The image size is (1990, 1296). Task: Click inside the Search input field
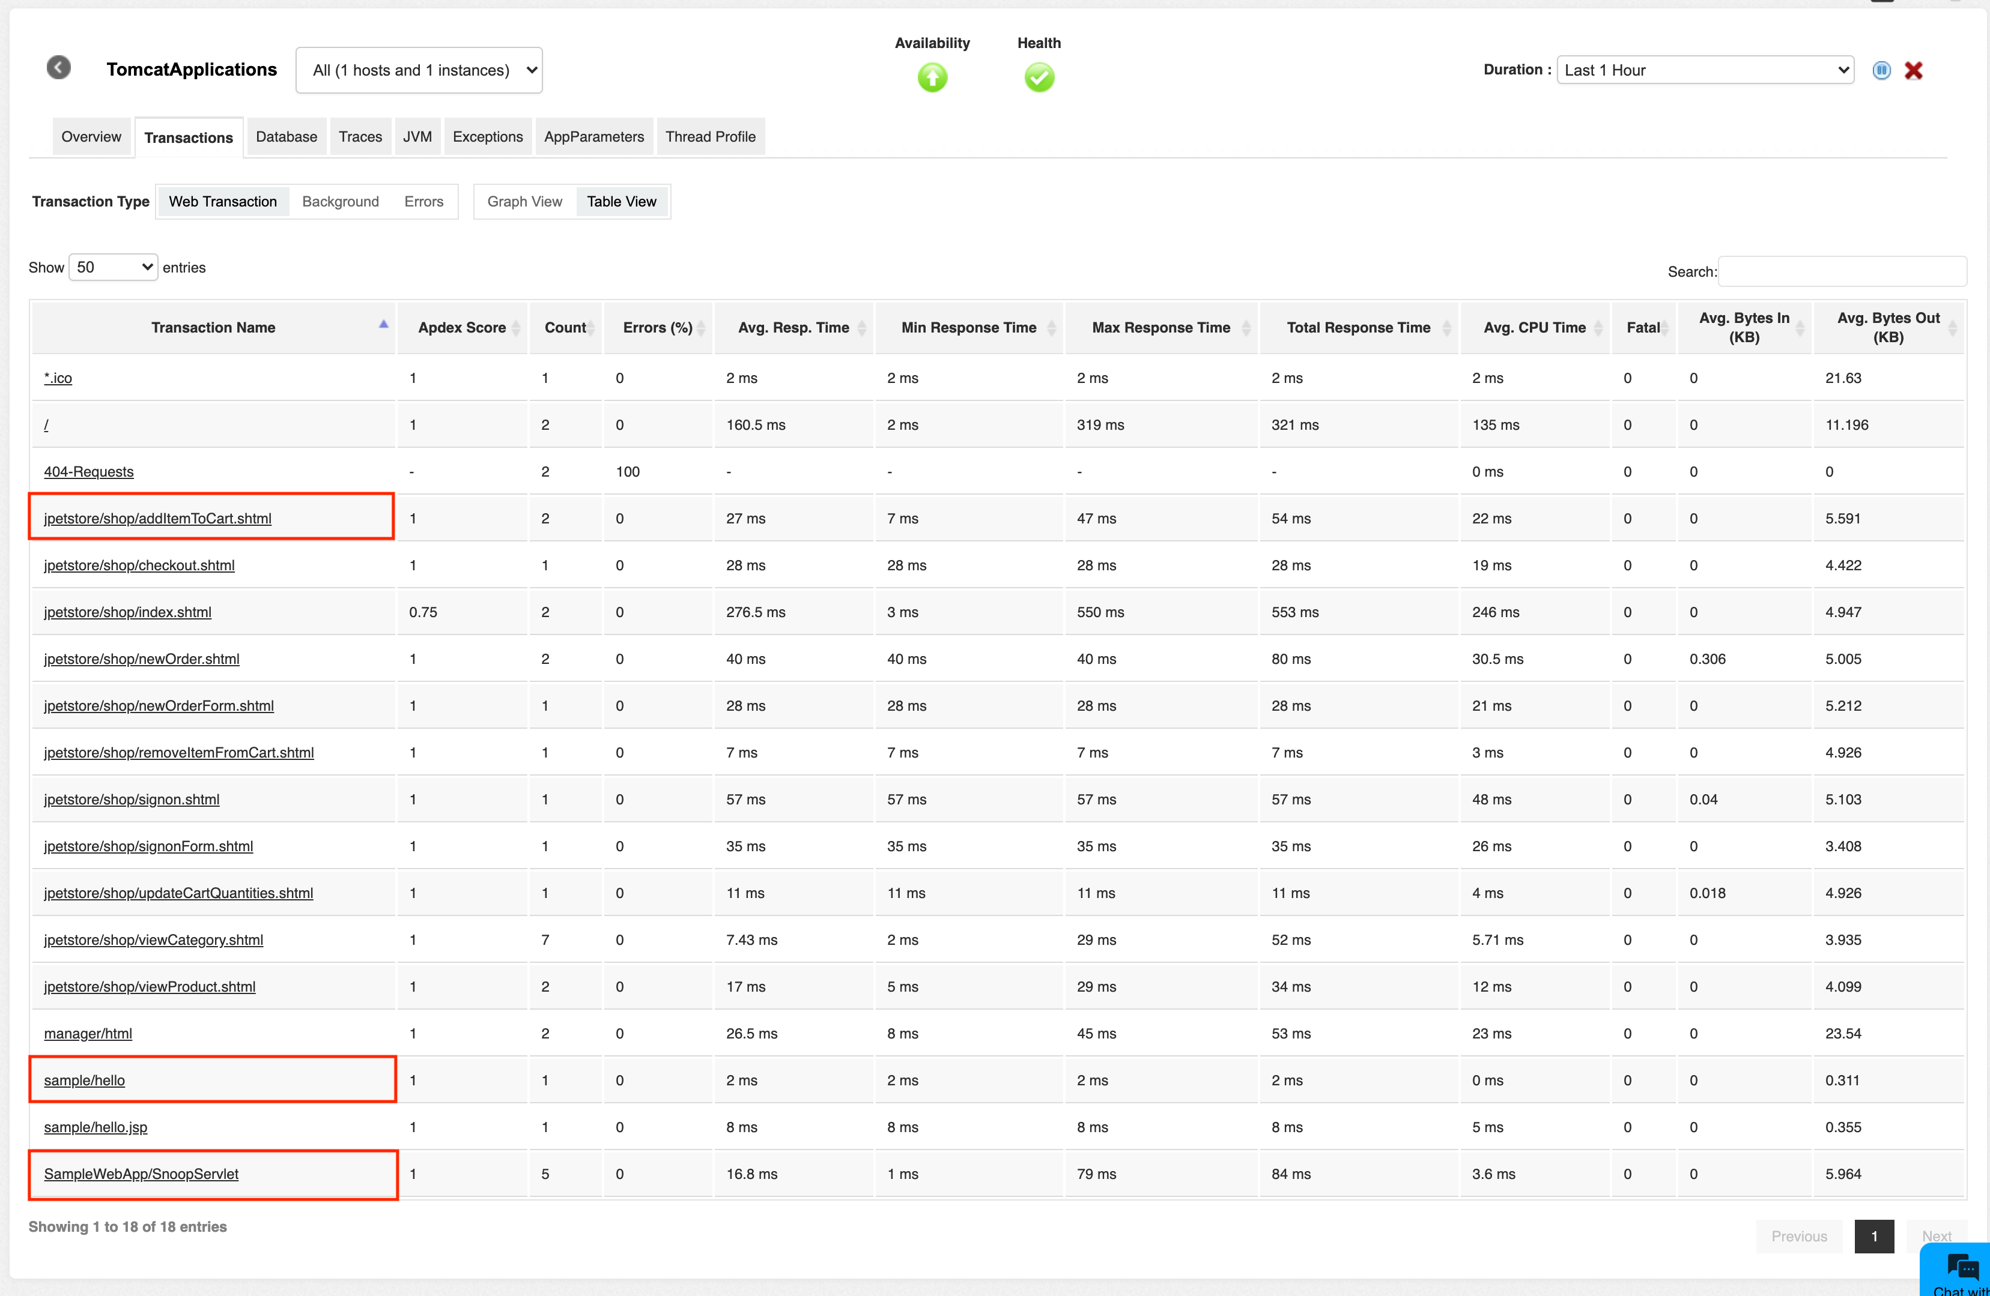click(1842, 271)
